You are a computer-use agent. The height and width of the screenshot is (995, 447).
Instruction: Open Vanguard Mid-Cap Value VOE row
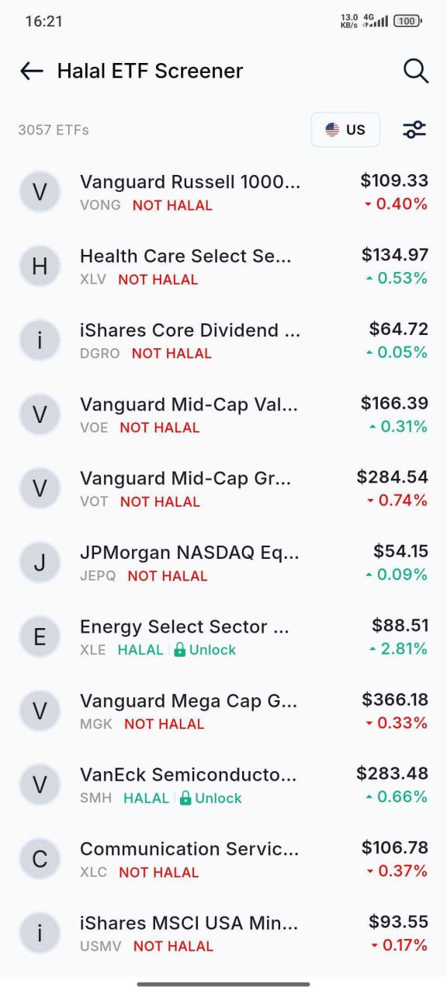(x=223, y=414)
